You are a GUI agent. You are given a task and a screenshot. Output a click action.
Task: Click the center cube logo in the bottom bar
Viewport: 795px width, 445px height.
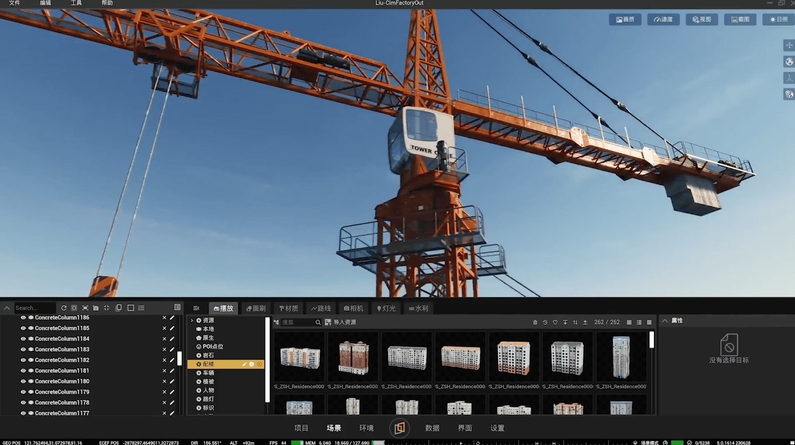(x=399, y=428)
